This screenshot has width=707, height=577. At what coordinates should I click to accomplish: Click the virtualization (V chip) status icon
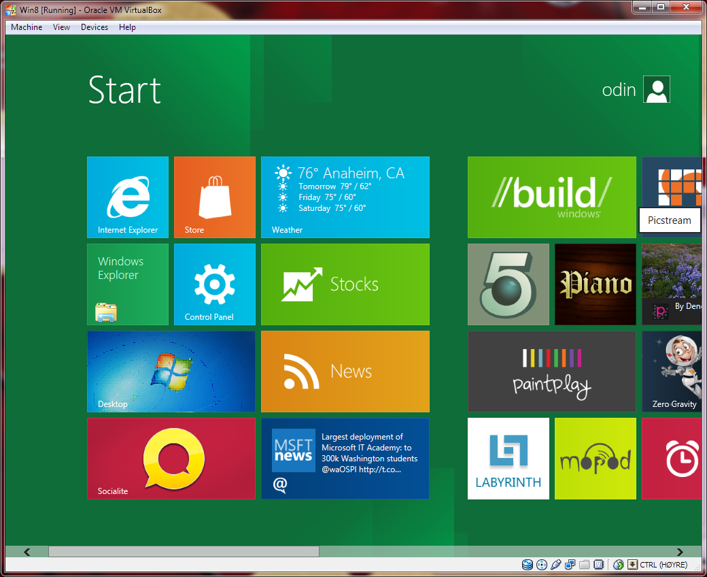coord(598,564)
